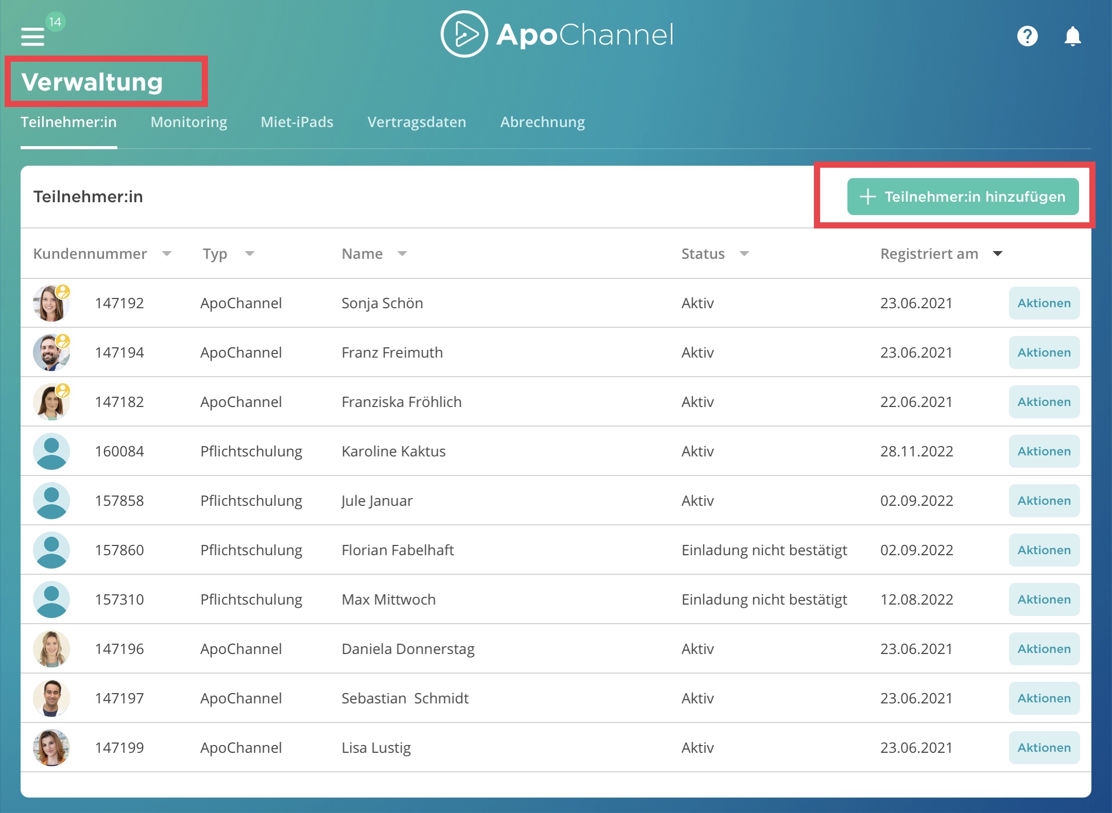Select customer number 147192
1112x813 pixels.
click(119, 303)
